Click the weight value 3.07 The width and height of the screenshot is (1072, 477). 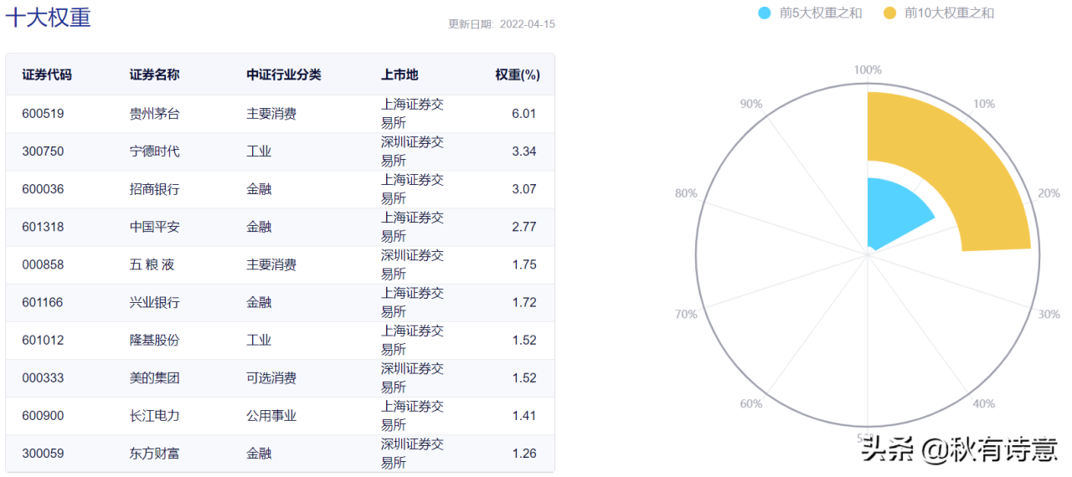tap(524, 189)
